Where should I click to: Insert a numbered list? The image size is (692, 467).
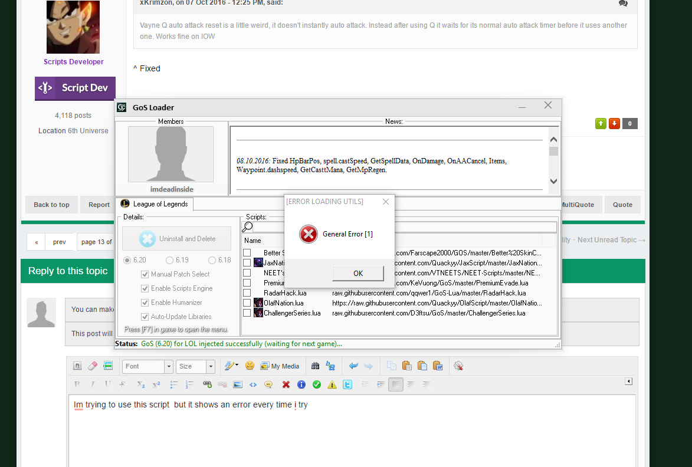(189, 384)
